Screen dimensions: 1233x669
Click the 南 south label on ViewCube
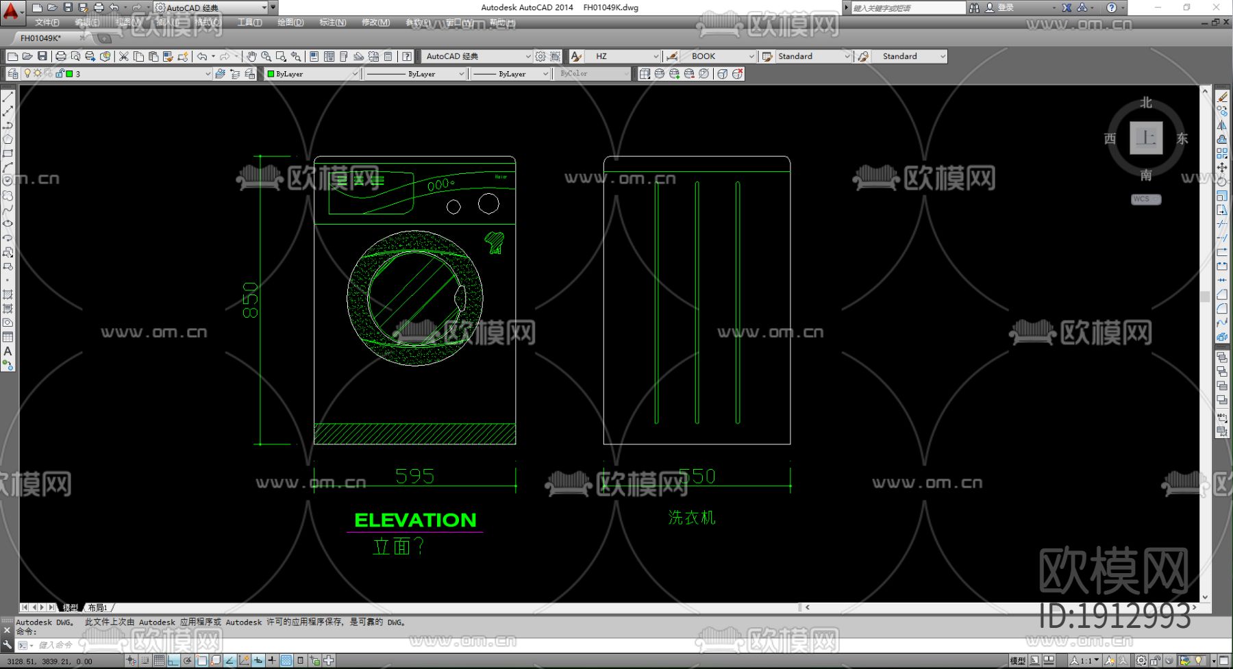point(1146,175)
